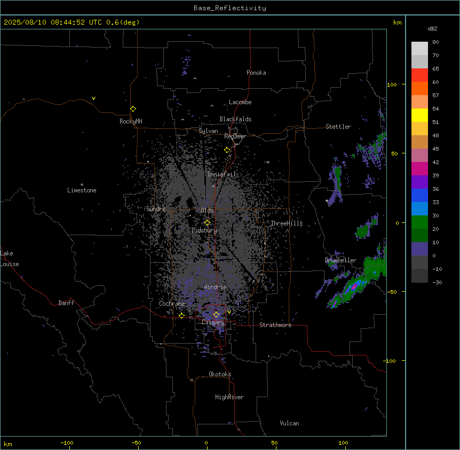This screenshot has width=460, height=450.
Task: Click the Sundre label
Action: point(156,209)
